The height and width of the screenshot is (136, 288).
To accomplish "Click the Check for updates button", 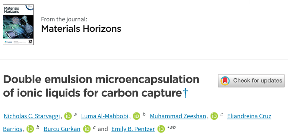I will (251, 81).
